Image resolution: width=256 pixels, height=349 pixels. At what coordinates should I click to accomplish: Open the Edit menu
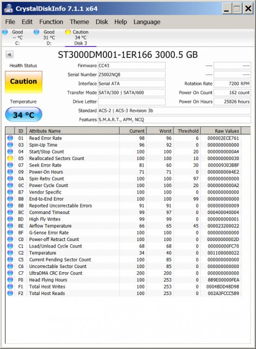pyautogui.click(x=27, y=22)
